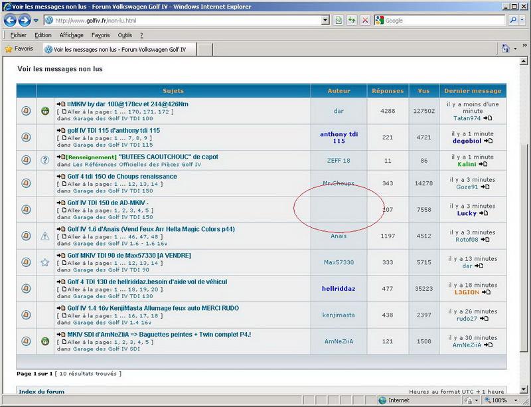Open Golf 4 tdi 150 de Choups topic
The image size is (531, 407).
tap(122, 177)
